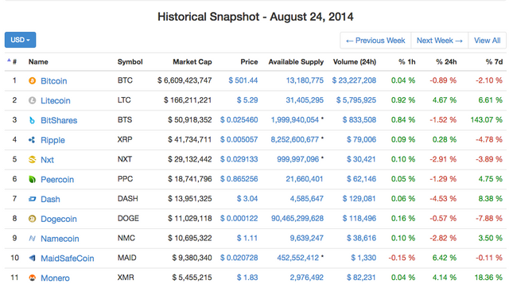The height and width of the screenshot is (288, 509).
Task: Sort by rank number column
Action: pos(14,62)
